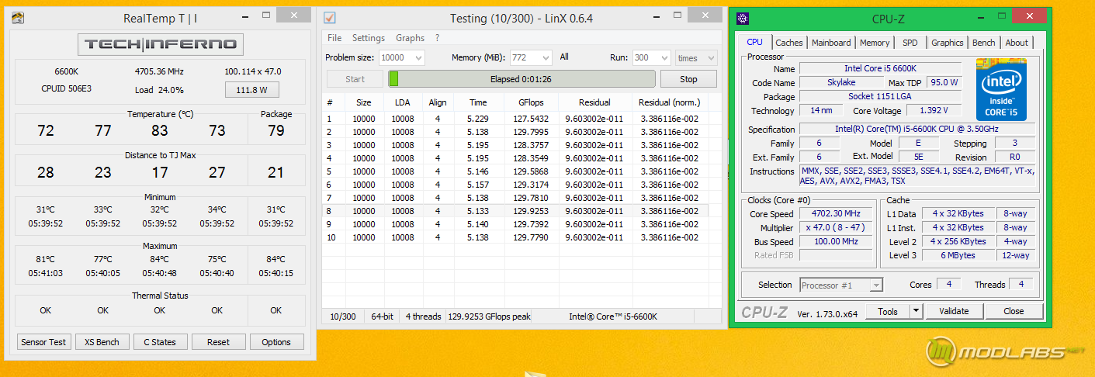
Task: Click the Sensor Test button
Action: [x=44, y=342]
